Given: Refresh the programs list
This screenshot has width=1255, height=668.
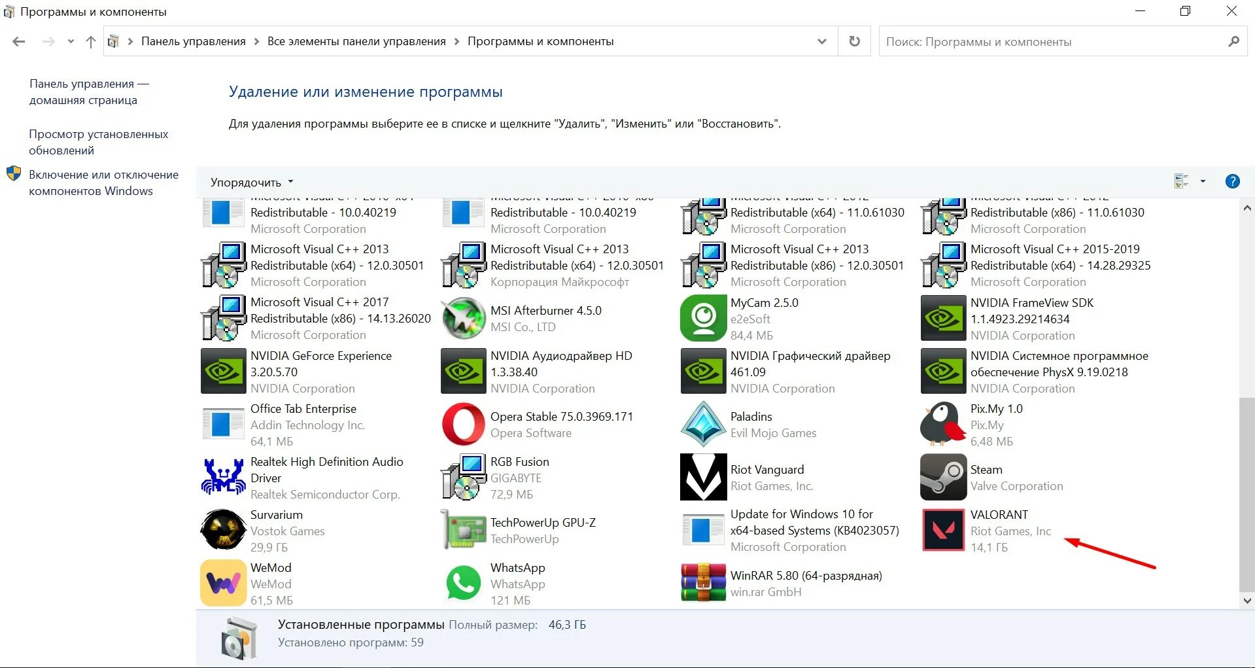Looking at the screenshot, I should (854, 41).
